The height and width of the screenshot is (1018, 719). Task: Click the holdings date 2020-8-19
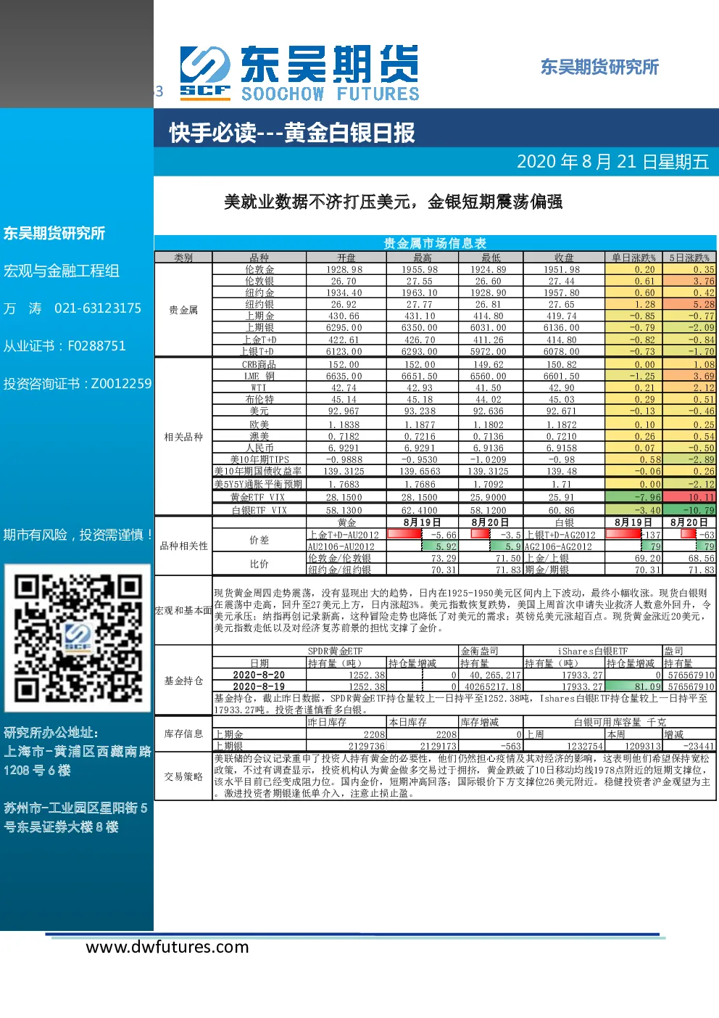(259, 686)
